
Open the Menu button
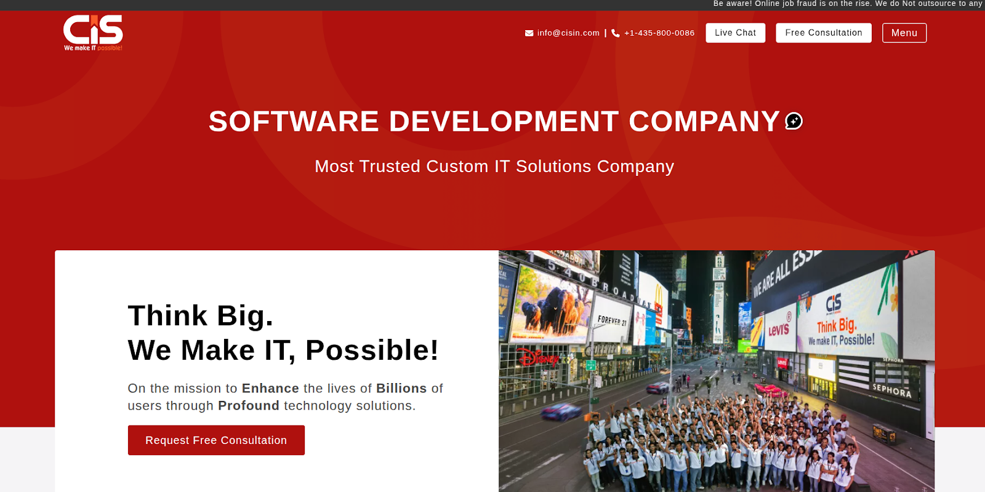(x=904, y=33)
